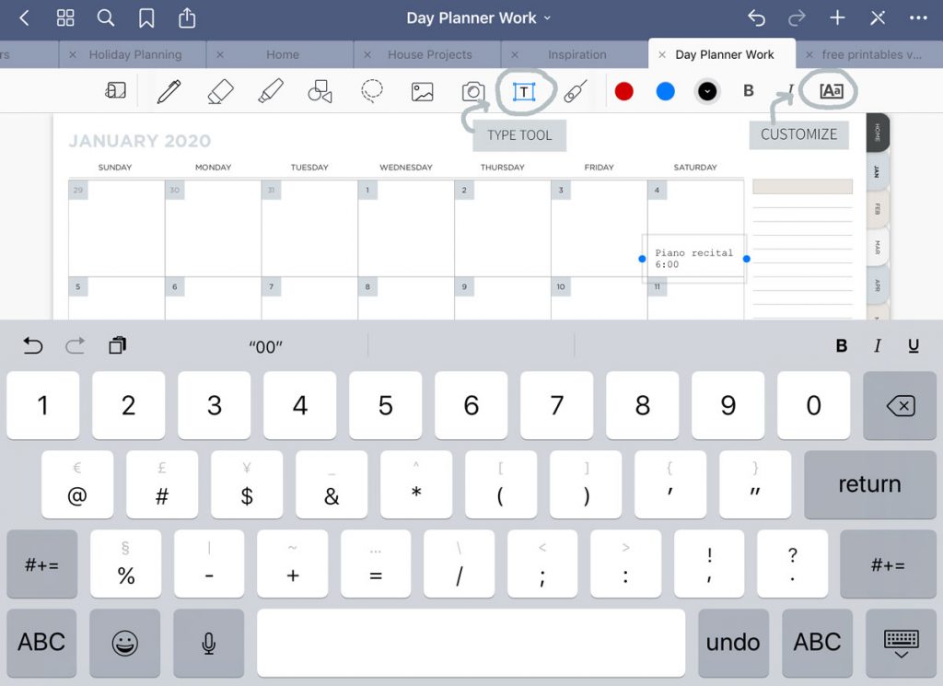Switch to the House Projects tab
Screen dimensions: 943x686
pos(433,54)
